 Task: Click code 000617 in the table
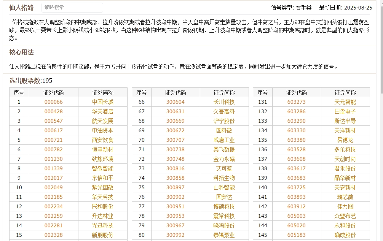coord(54,130)
